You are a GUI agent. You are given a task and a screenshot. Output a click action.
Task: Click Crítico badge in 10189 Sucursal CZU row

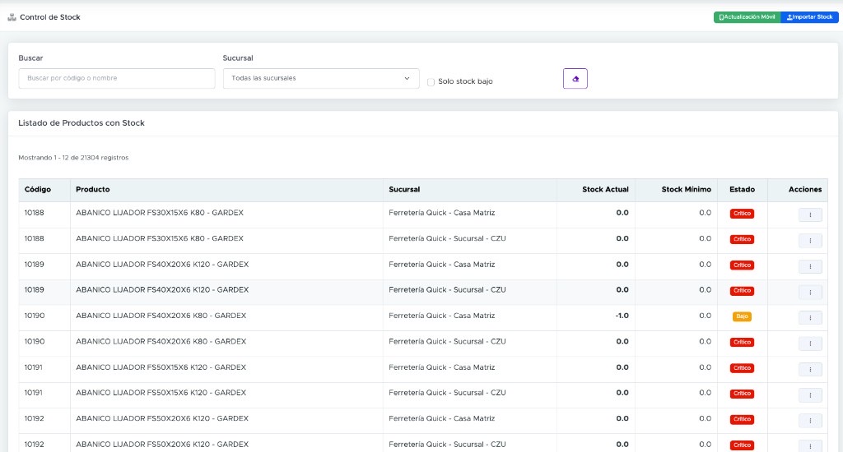742,291
